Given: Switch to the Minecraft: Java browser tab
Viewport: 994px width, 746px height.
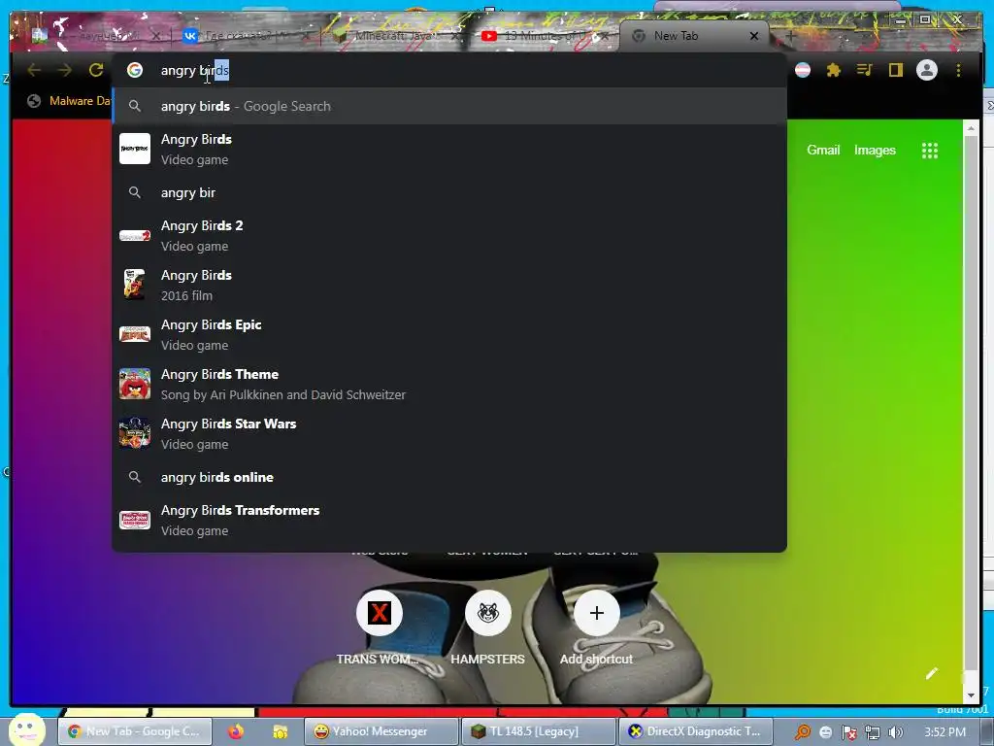Looking at the screenshot, I should 396,36.
